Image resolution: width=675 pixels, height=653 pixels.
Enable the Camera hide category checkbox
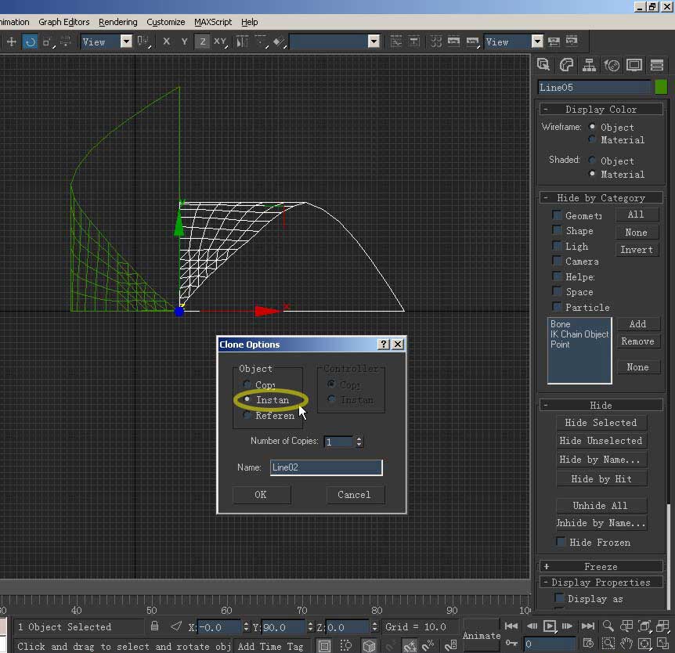pyautogui.click(x=558, y=261)
